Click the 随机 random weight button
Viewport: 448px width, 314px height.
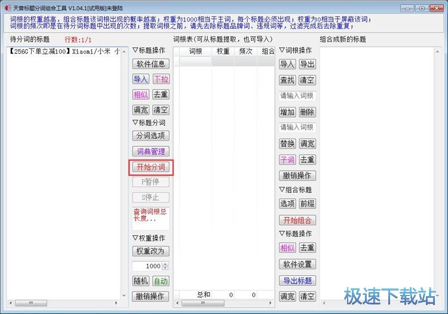tap(141, 281)
